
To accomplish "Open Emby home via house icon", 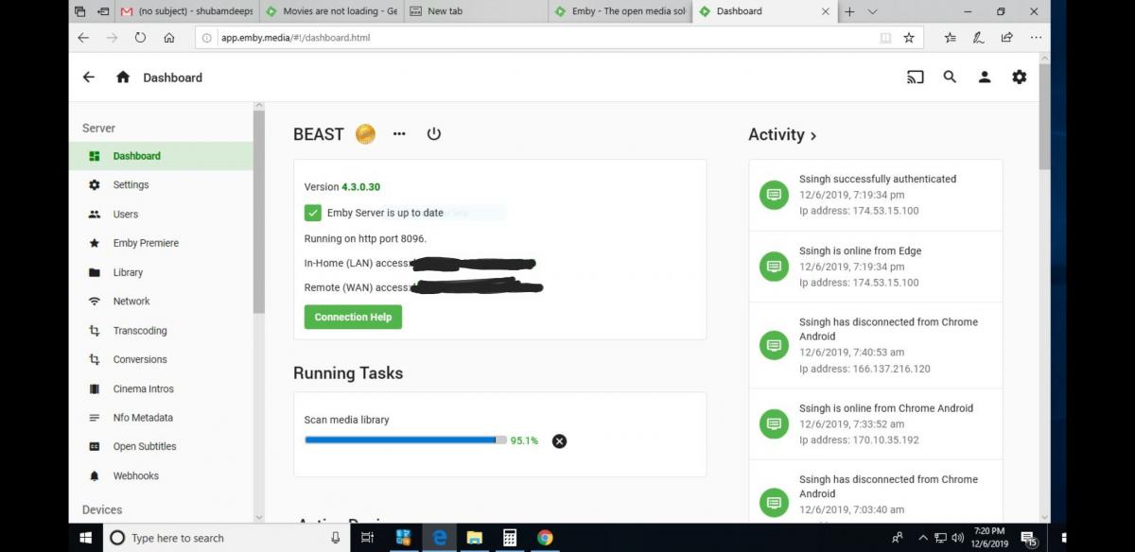I will click(x=123, y=78).
